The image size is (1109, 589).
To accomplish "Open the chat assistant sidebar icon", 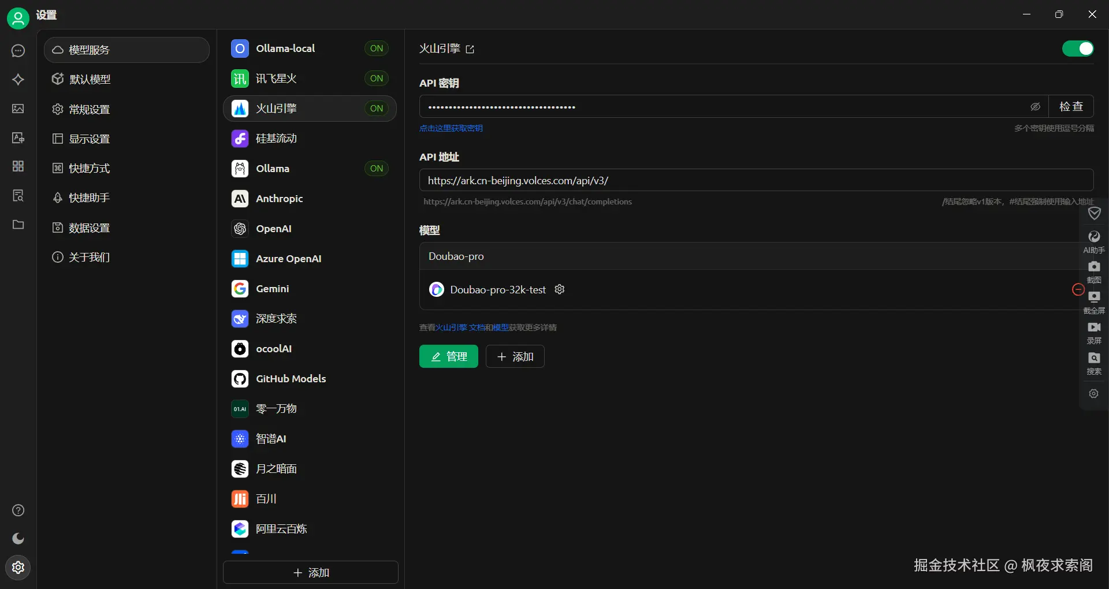I will (18, 51).
